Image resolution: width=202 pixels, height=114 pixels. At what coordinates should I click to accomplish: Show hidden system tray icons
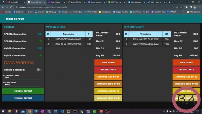(164, 111)
